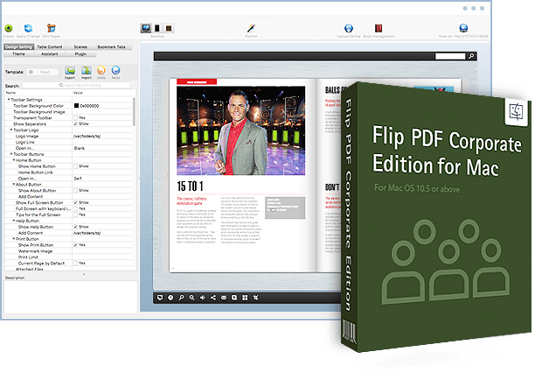Click the Apply Change icon
This screenshot has height=387, width=535.
[x=28, y=28]
